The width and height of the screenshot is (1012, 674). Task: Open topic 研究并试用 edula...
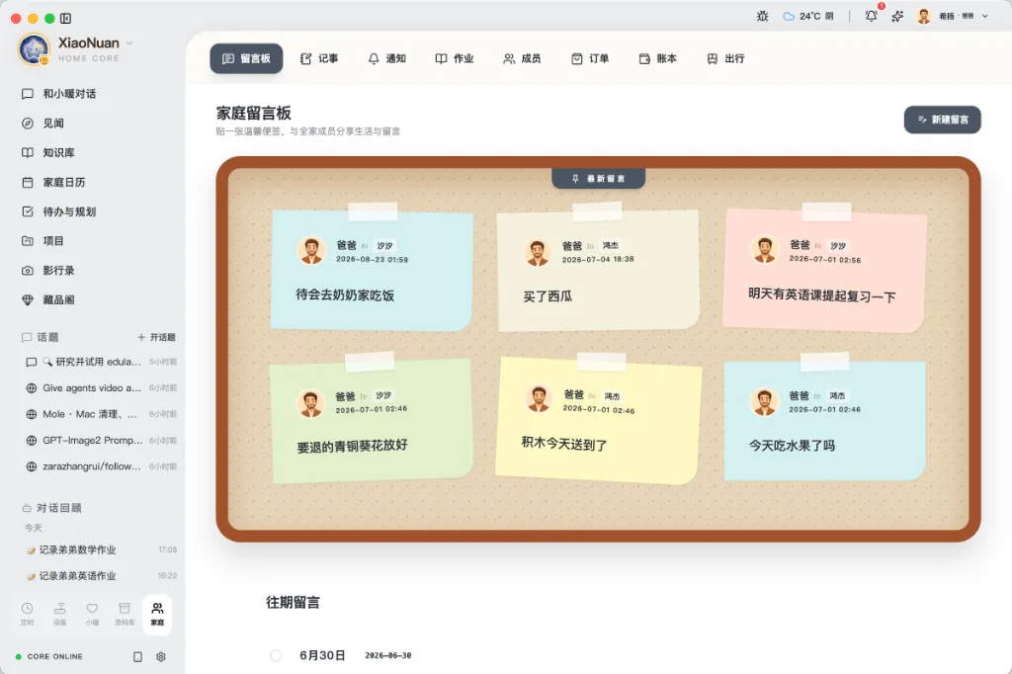100,362
